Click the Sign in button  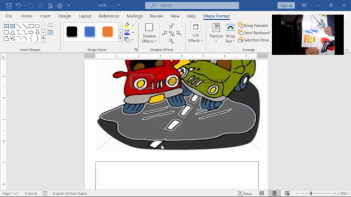286,5
